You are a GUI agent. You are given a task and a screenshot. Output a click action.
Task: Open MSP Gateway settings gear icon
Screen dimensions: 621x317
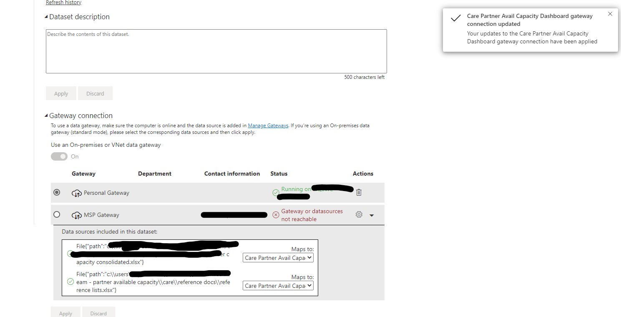[x=359, y=214]
